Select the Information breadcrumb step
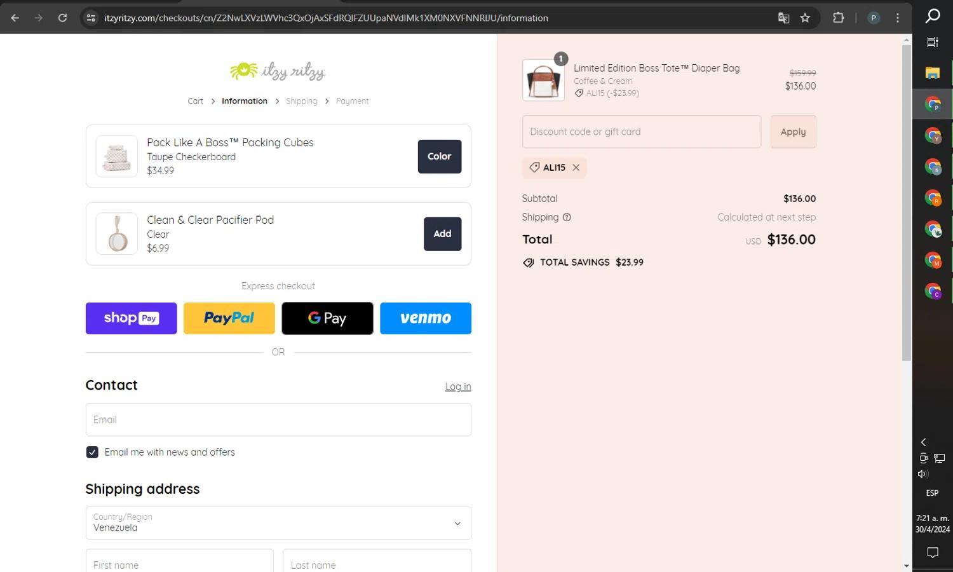The image size is (953, 572). [245, 101]
